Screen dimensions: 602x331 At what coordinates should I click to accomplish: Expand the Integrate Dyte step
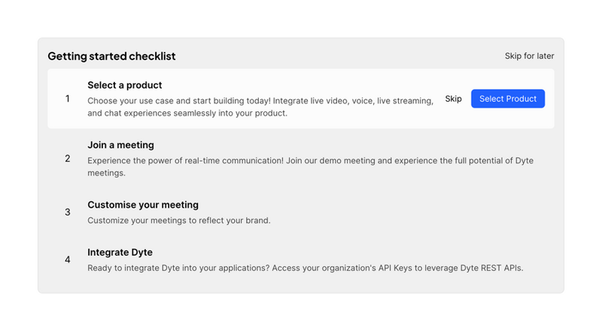pyautogui.click(x=120, y=252)
